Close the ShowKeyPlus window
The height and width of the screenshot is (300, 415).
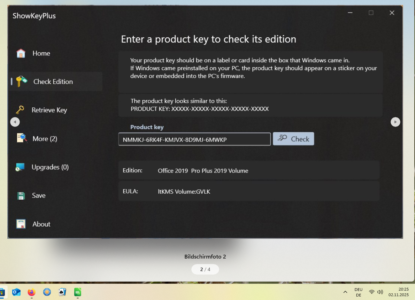392,13
